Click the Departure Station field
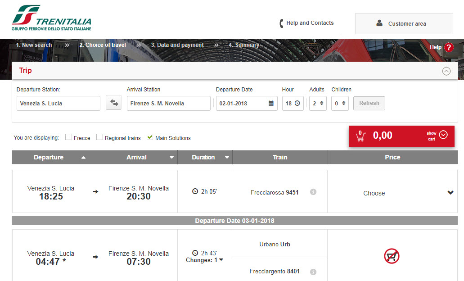Screen dimensions: 464x281 point(59,103)
